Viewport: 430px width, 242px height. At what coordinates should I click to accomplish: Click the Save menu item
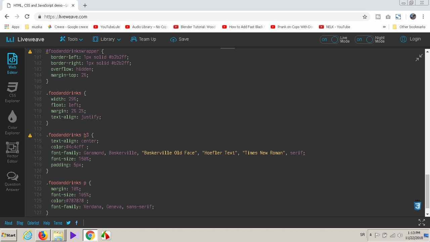pyautogui.click(x=179, y=39)
